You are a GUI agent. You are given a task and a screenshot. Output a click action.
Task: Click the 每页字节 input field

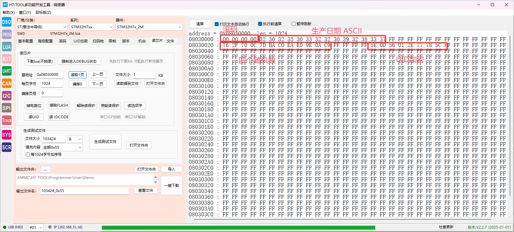pos(52,84)
